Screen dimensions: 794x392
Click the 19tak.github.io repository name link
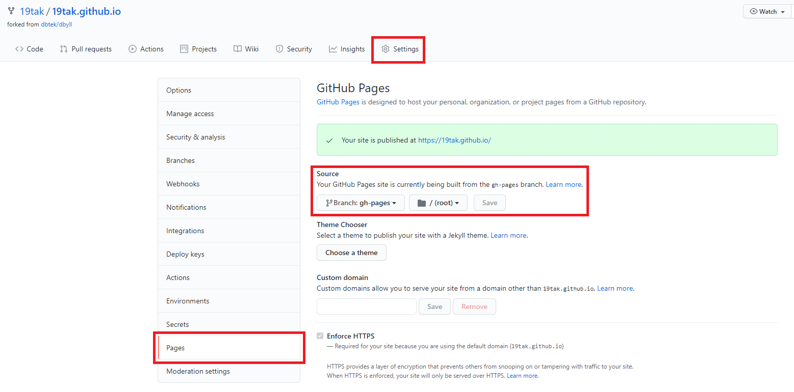[86, 11]
